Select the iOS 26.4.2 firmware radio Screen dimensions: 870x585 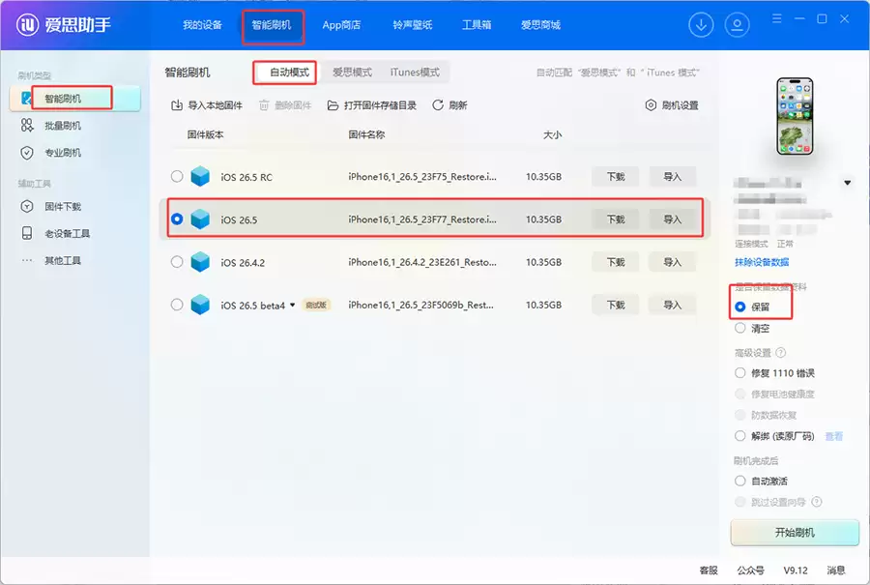177,262
